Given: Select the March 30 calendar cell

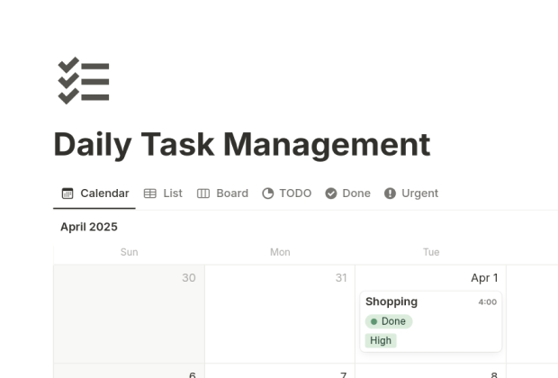Looking at the screenshot, I should pos(129,315).
